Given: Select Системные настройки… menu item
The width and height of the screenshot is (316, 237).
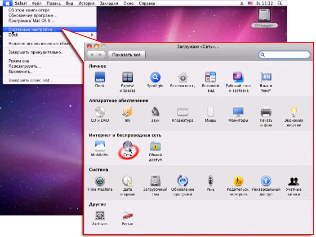Looking at the screenshot, I should click(49, 29).
